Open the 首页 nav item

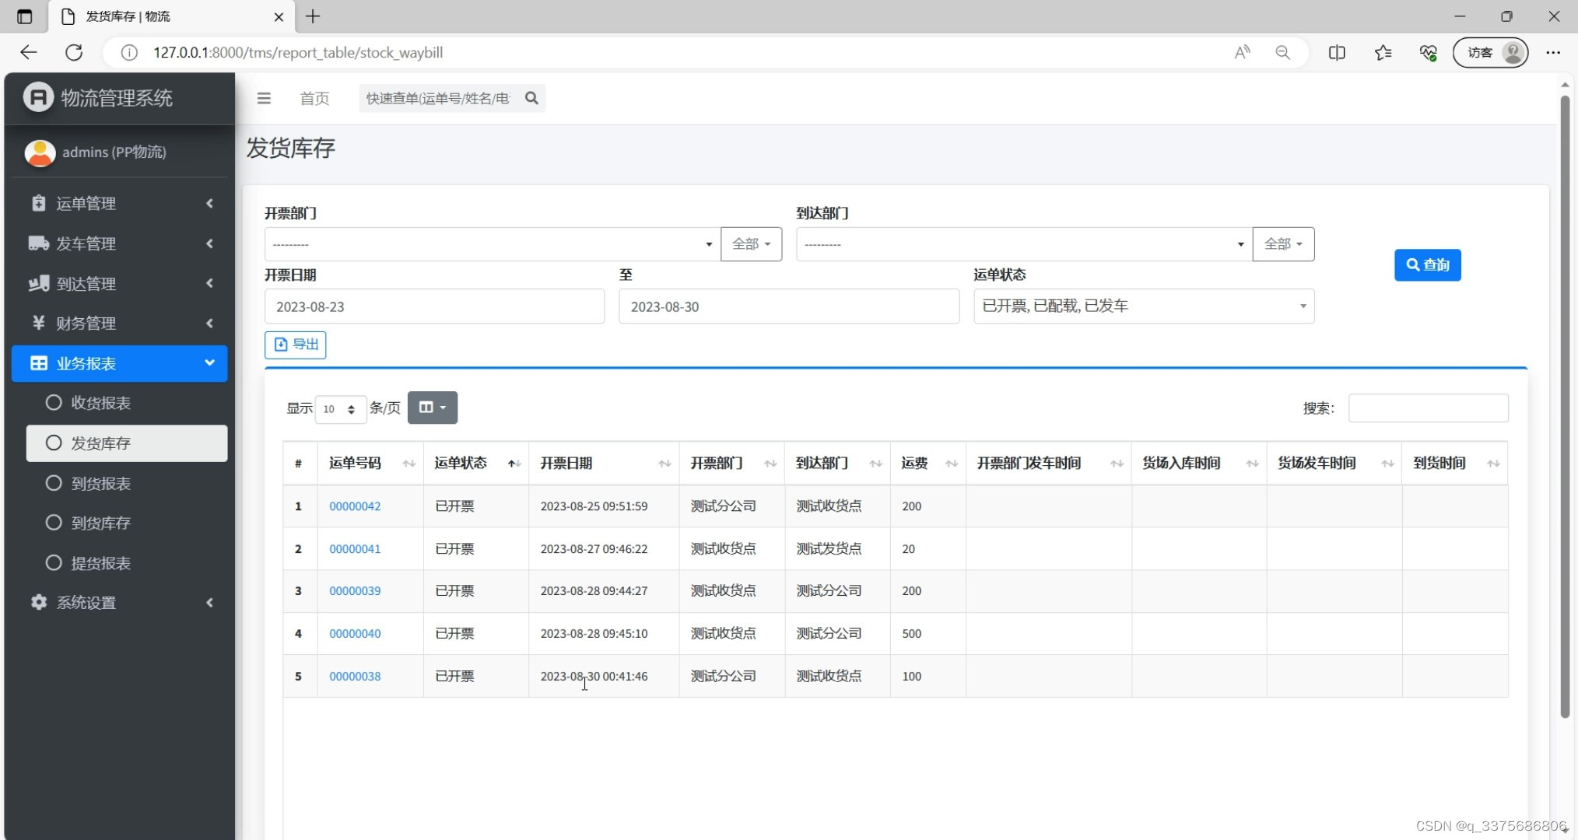pos(314,98)
